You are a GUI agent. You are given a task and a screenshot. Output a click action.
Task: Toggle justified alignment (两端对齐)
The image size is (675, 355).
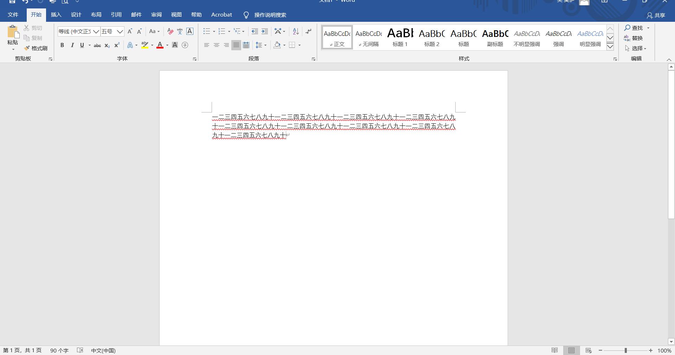236,45
